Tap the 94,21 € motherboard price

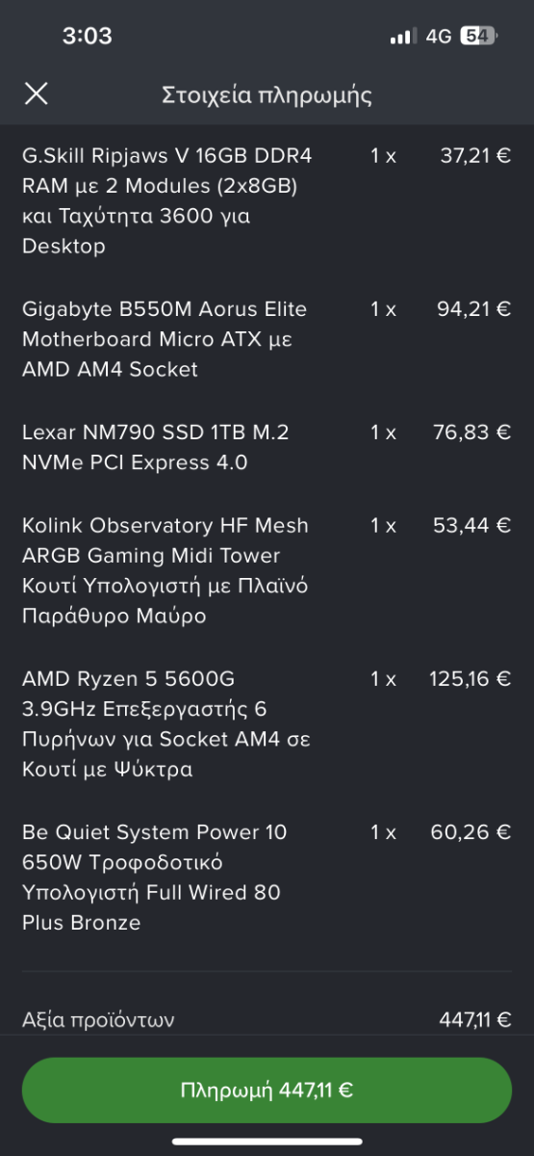(473, 309)
